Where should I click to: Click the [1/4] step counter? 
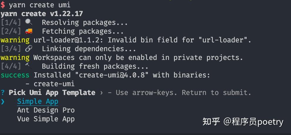click(11, 22)
